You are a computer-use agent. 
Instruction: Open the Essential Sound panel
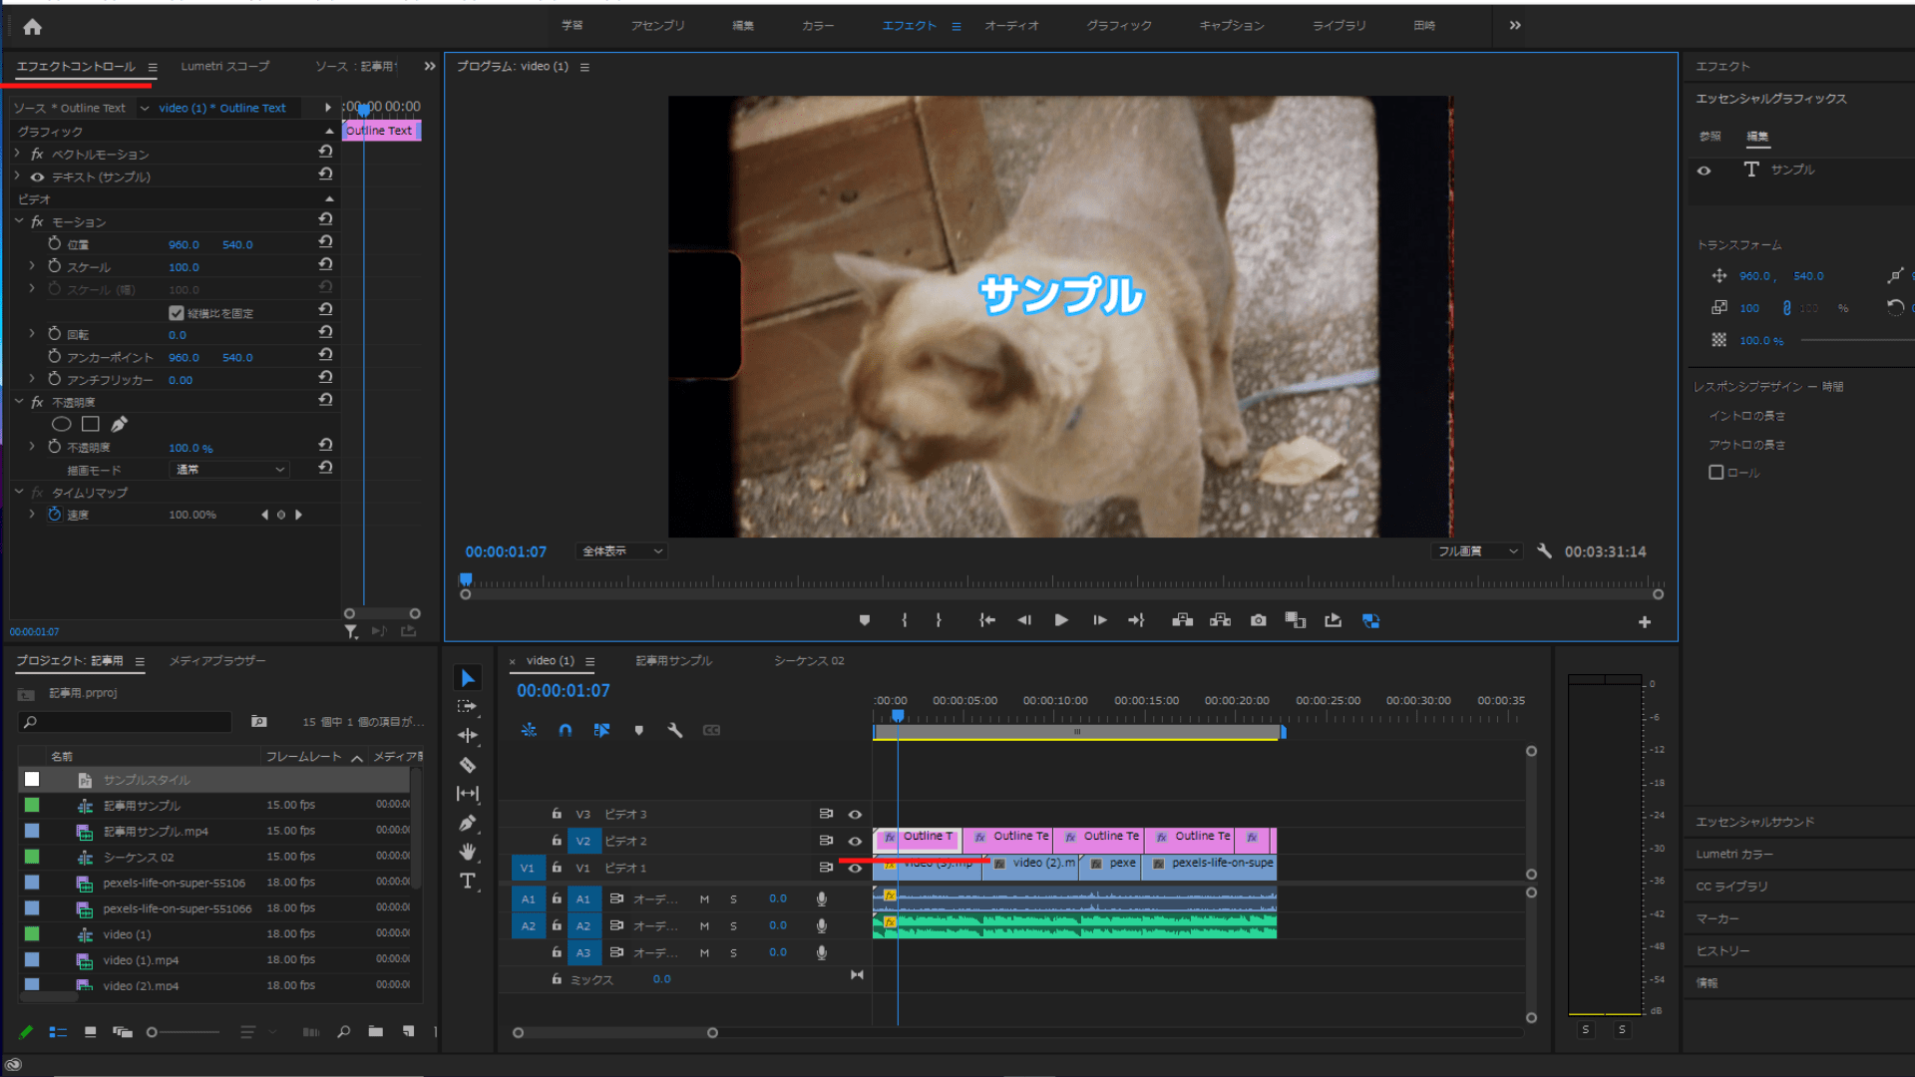click(1754, 822)
